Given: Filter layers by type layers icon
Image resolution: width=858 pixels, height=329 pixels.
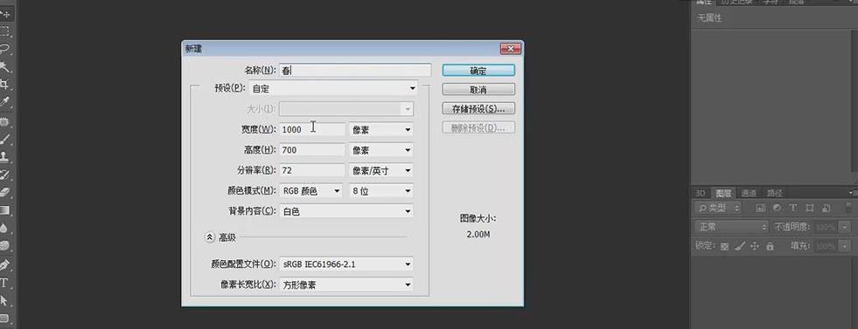Looking at the screenshot, I should coord(793,208).
